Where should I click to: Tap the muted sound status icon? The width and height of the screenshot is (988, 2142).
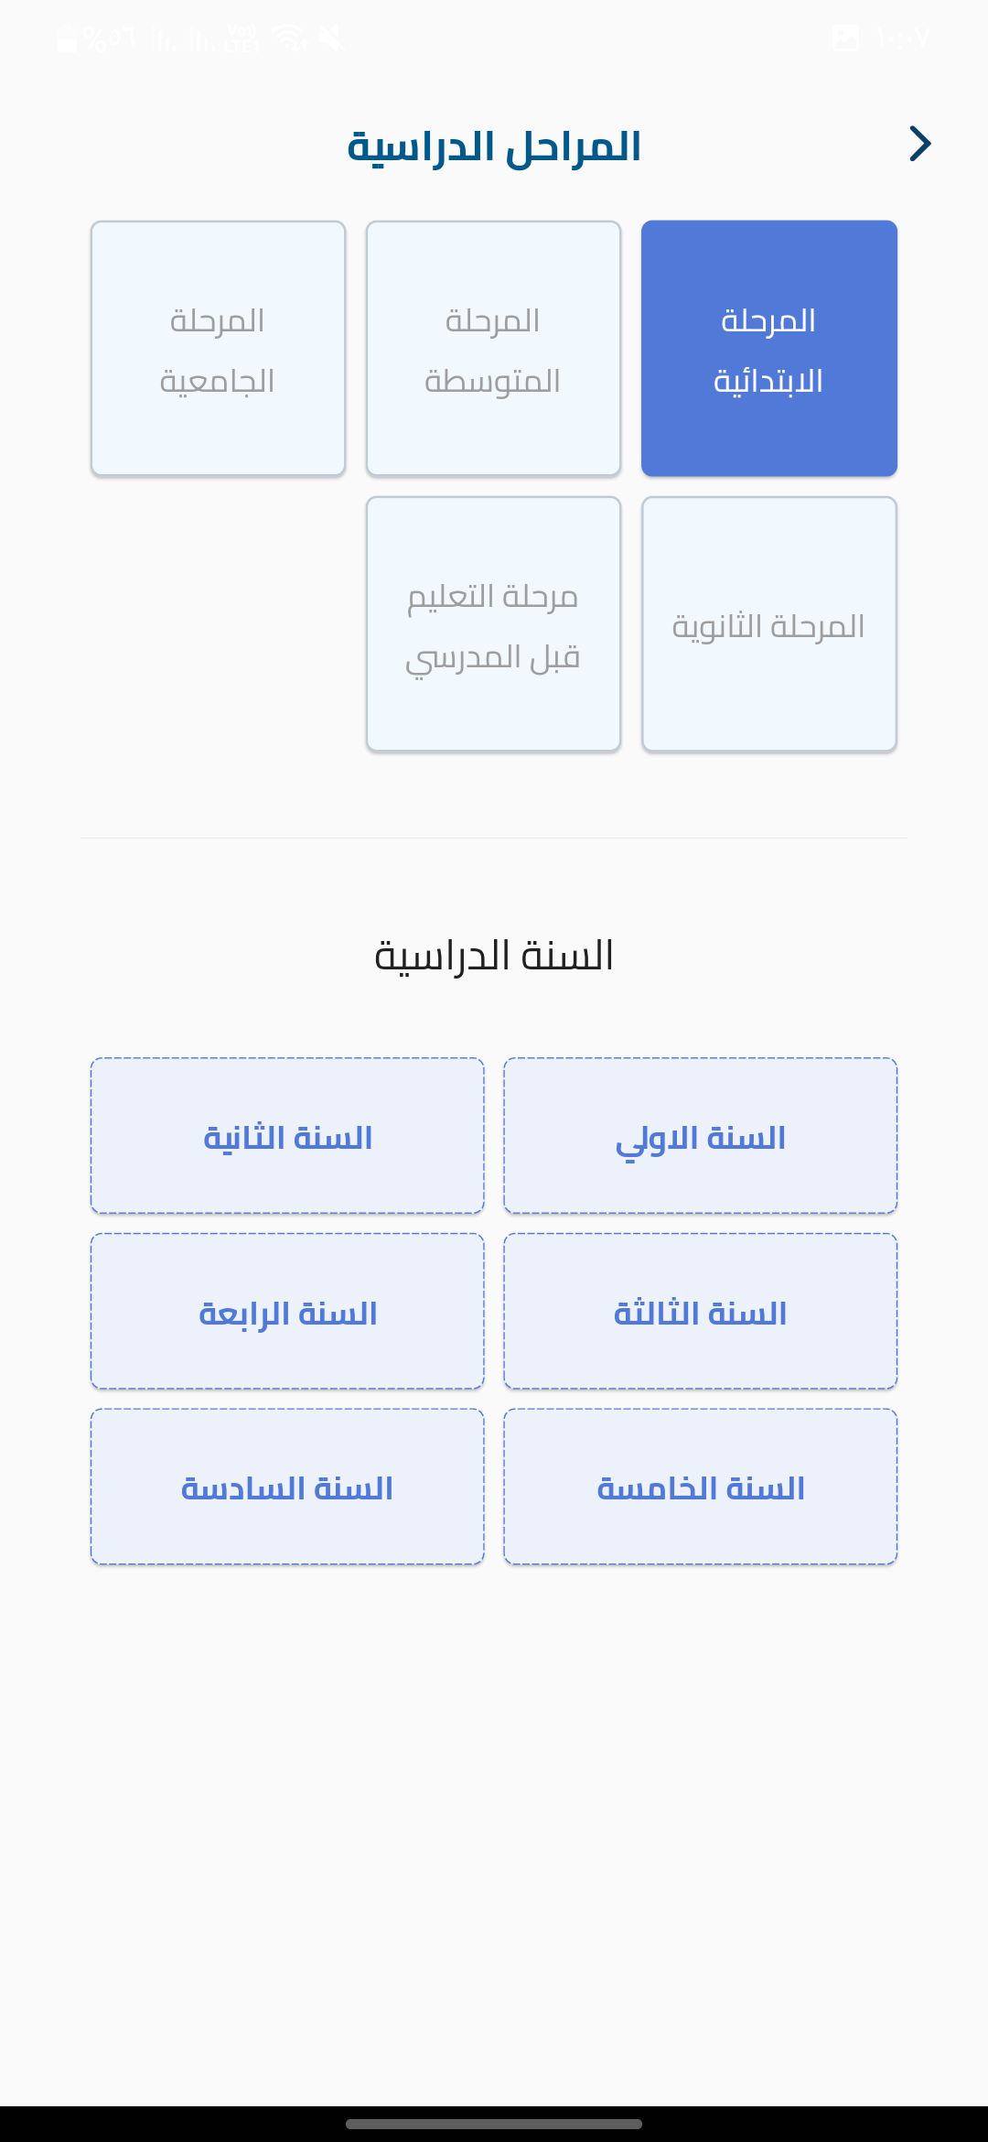coord(331,38)
